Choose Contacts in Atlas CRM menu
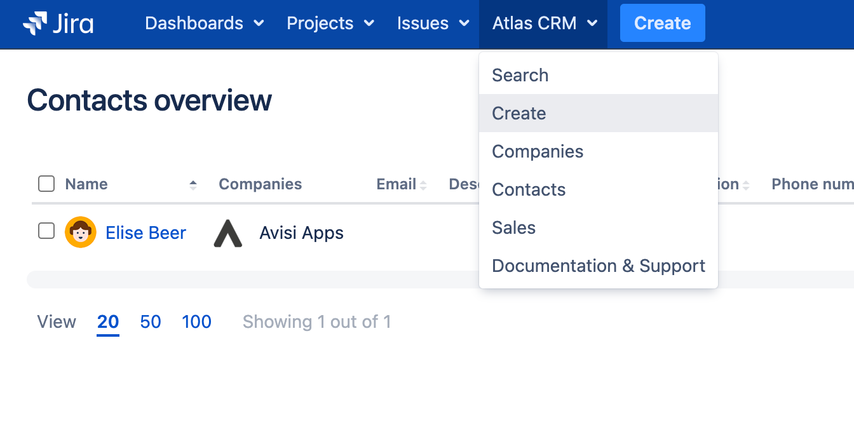This screenshot has width=854, height=446. [x=599, y=189]
